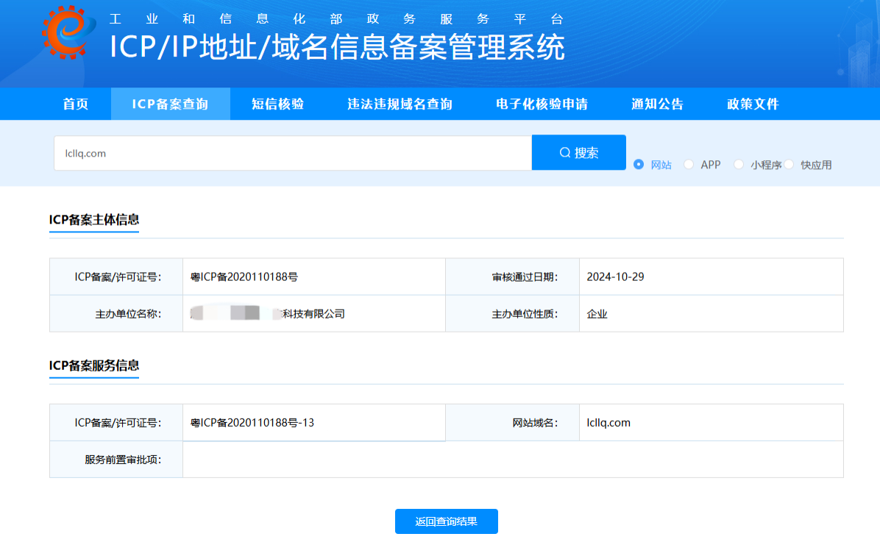880x556 pixels.
Task: Click ICP备案服务信息 section heading
Action: point(94,366)
